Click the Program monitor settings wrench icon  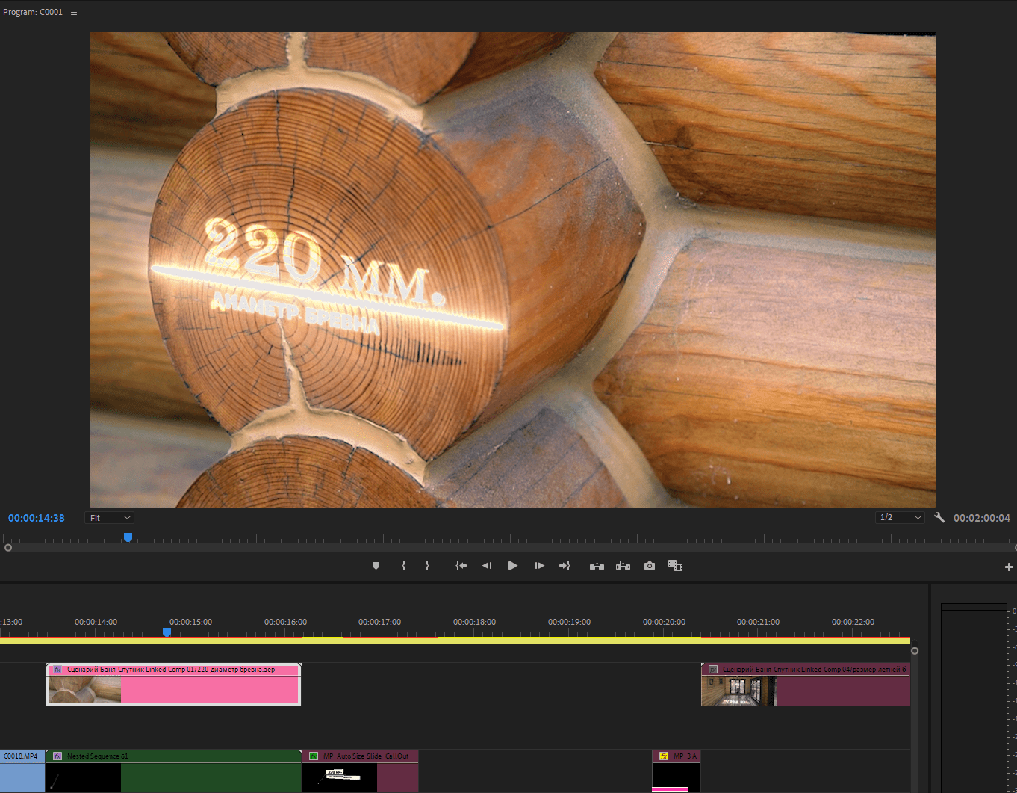(x=939, y=516)
